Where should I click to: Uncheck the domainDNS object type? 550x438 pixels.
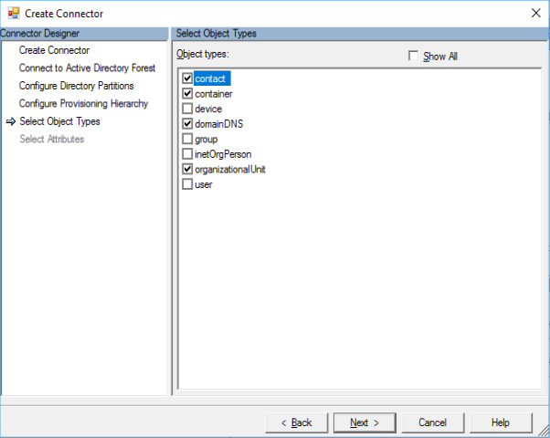tap(187, 123)
